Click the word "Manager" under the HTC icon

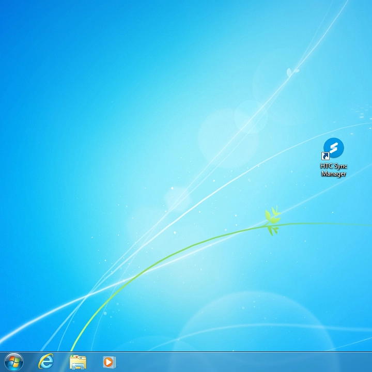333,174
